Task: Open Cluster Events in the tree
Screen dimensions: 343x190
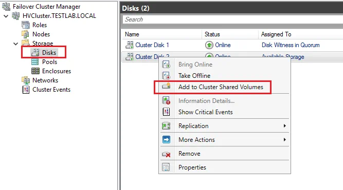Action: (x=51, y=90)
